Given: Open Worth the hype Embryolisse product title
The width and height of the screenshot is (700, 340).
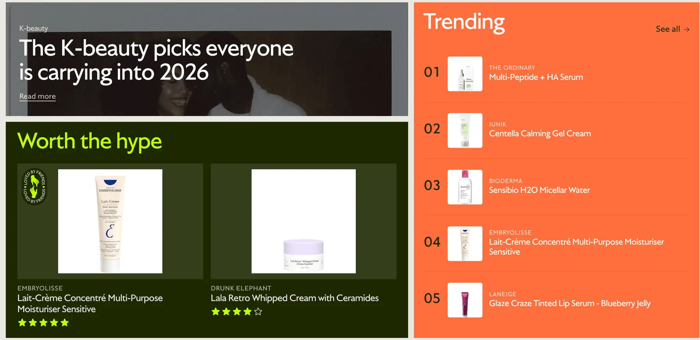Looking at the screenshot, I should point(90,303).
